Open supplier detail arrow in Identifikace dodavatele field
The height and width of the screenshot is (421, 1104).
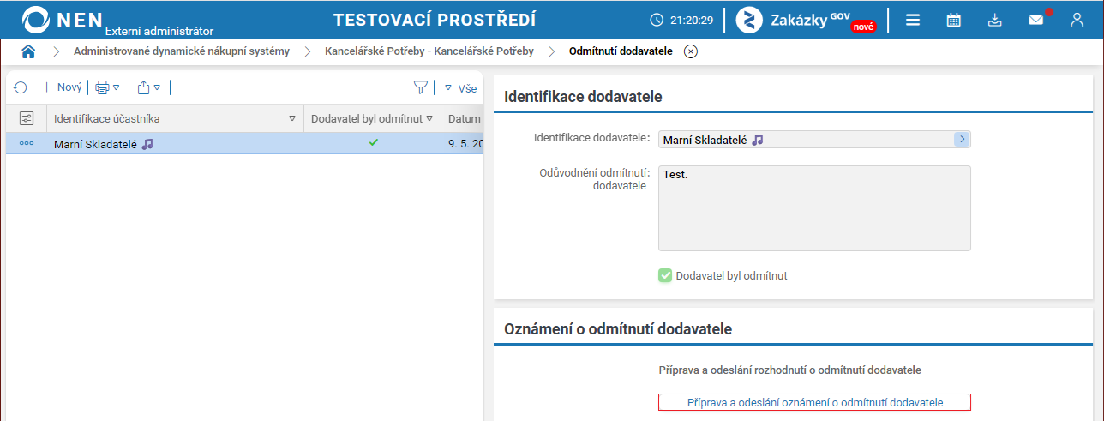tap(962, 140)
